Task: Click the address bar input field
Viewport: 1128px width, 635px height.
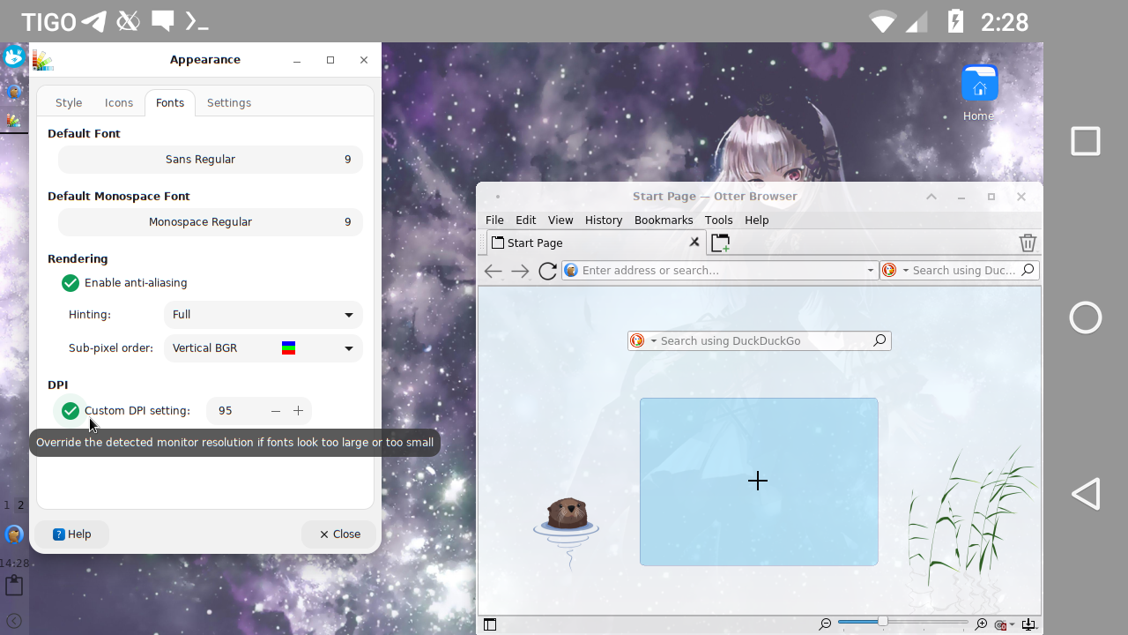Action: (722, 271)
